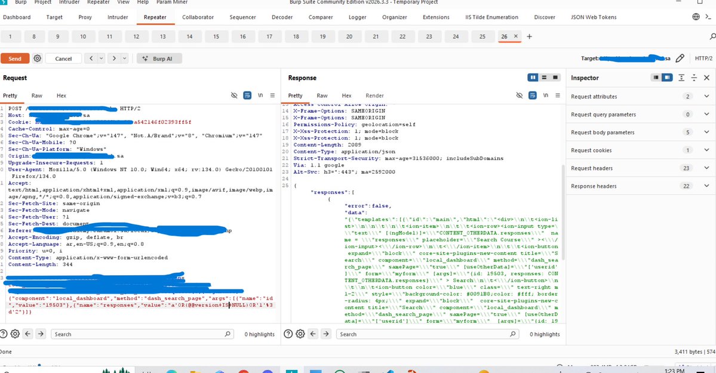Viewport: 716px width, 373px height.
Task: Open the Collaborator tab
Action: [x=198, y=17]
